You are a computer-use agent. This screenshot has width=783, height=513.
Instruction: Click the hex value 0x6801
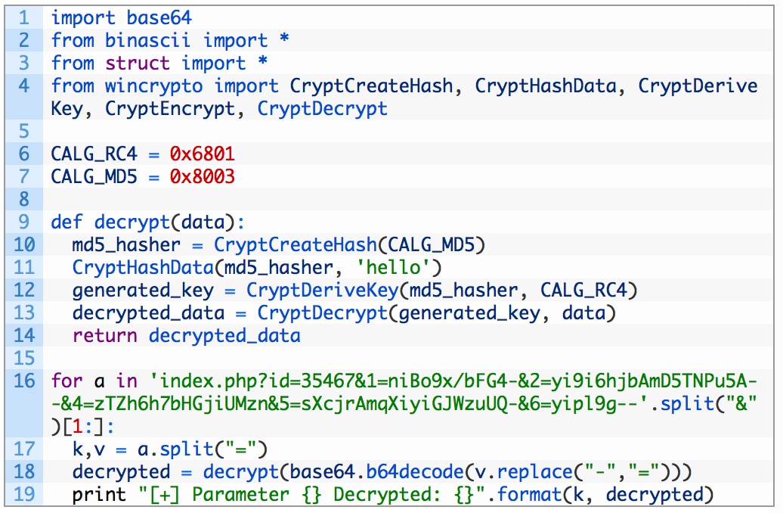click(202, 154)
